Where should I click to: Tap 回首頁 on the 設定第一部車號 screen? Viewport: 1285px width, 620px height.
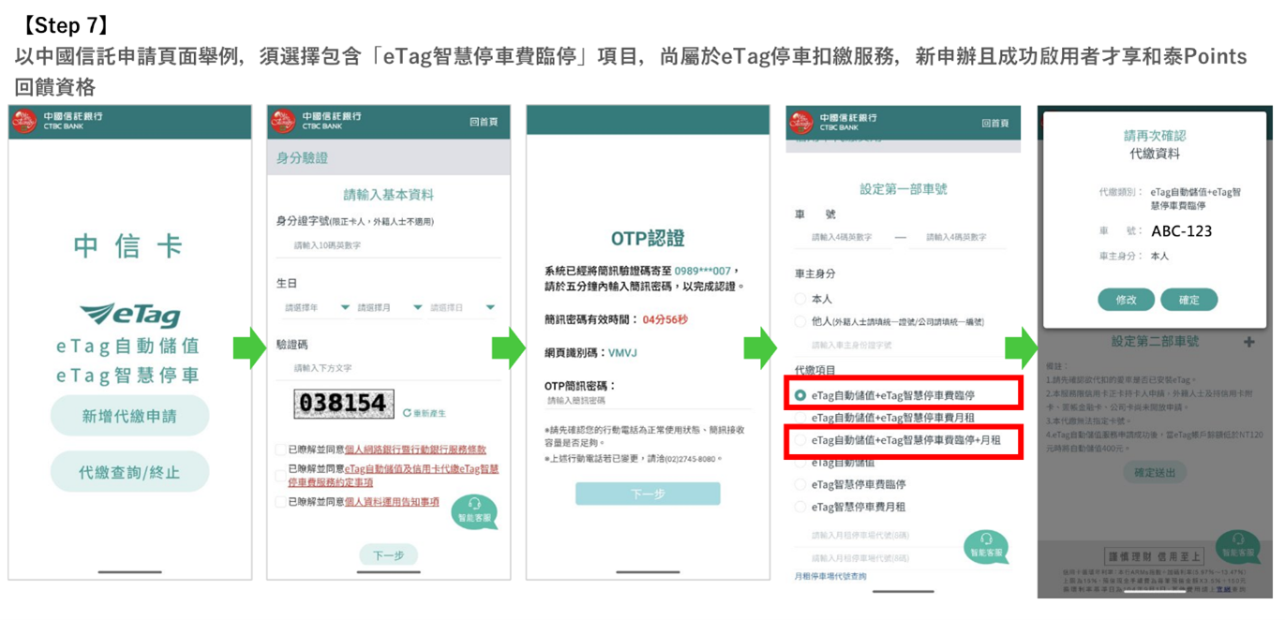point(995,123)
